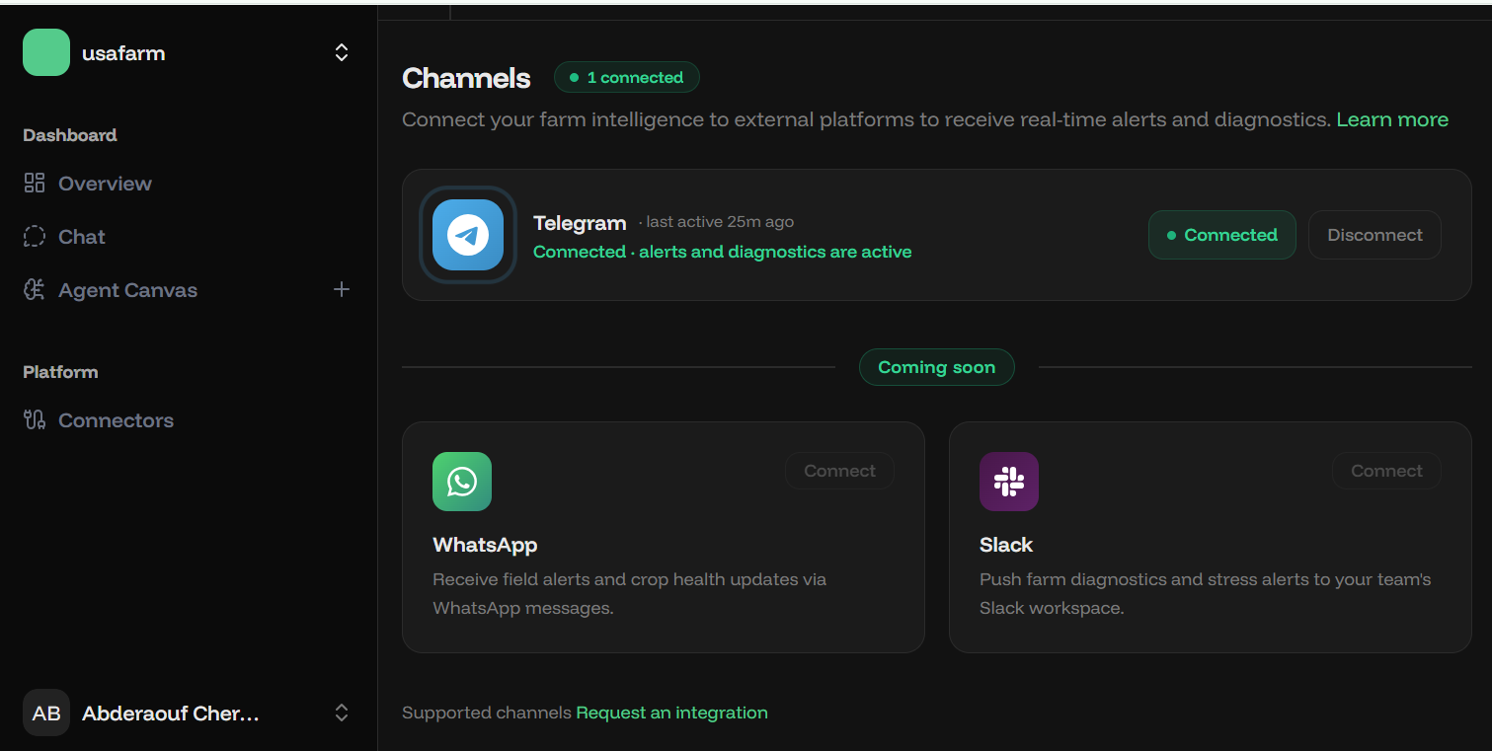
Task: Disconnect the Telegram channel
Action: click(x=1374, y=235)
